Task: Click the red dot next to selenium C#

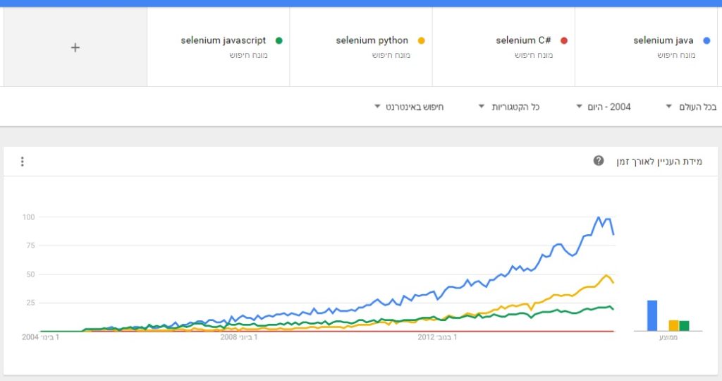Action: coord(563,40)
